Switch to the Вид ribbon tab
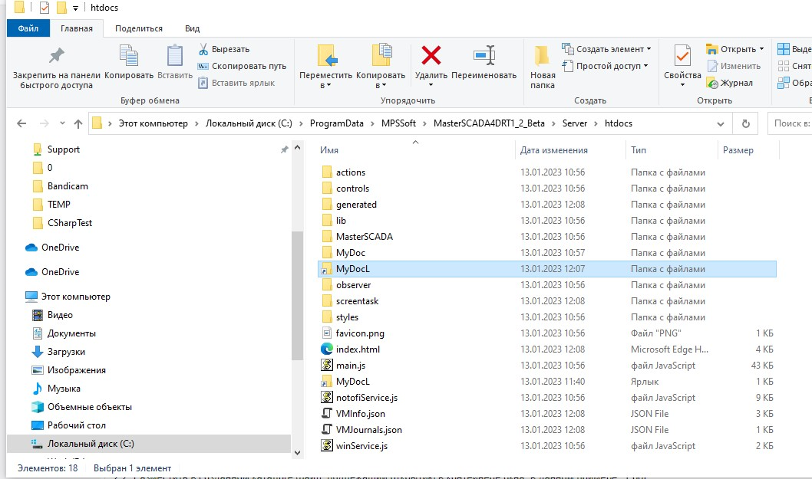The height and width of the screenshot is (479, 812). click(192, 28)
